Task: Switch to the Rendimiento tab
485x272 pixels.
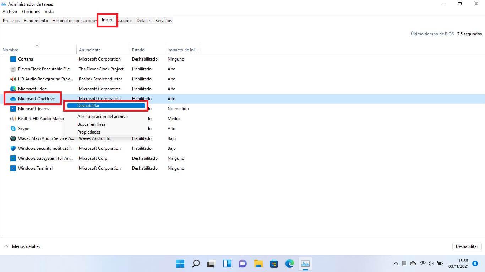Action: tap(36, 21)
